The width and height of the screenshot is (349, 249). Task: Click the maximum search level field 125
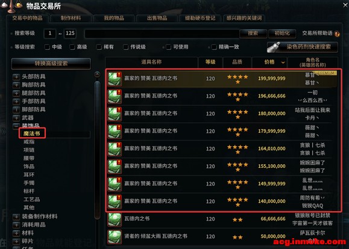coord(70,34)
